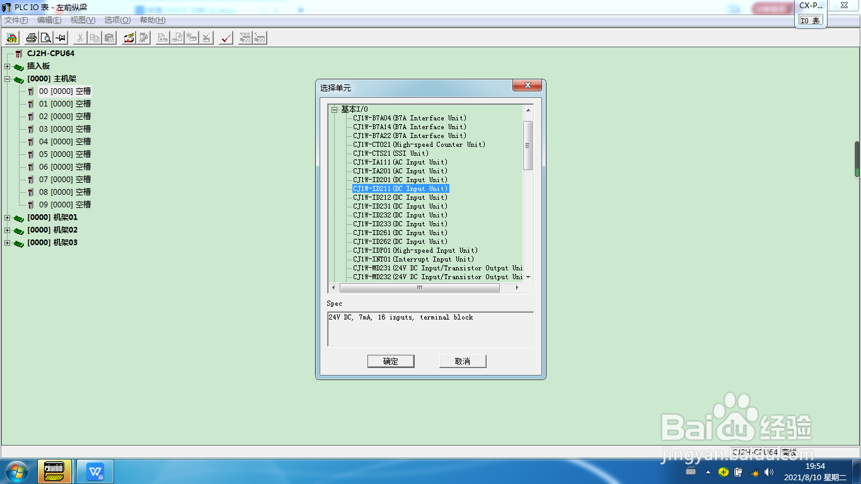This screenshot has height=484, width=861.
Task: Open the 帮助(H) menu
Action: coord(153,20)
